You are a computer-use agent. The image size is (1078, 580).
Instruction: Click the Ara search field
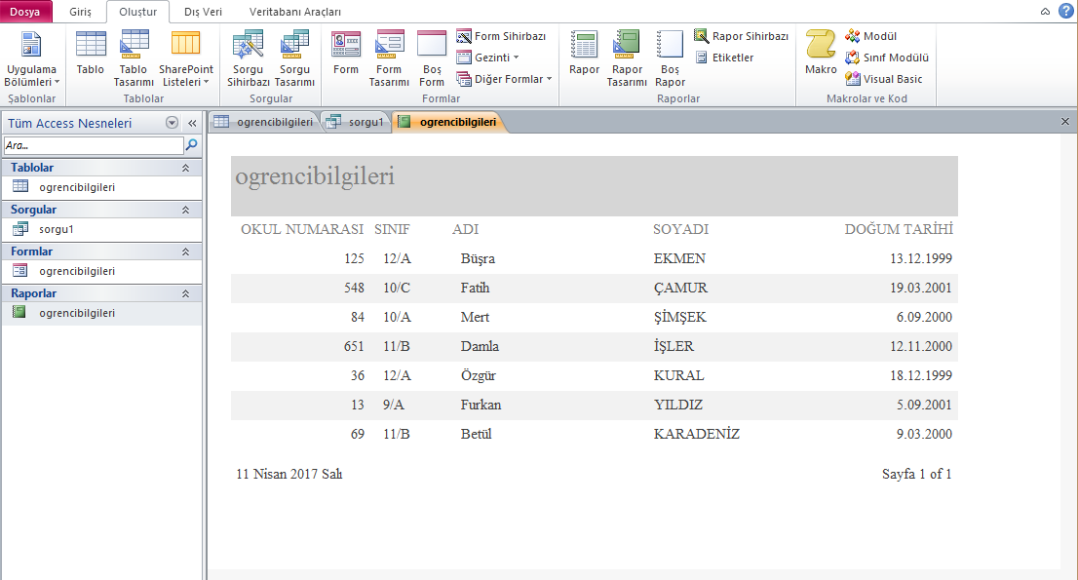pyautogui.click(x=94, y=145)
